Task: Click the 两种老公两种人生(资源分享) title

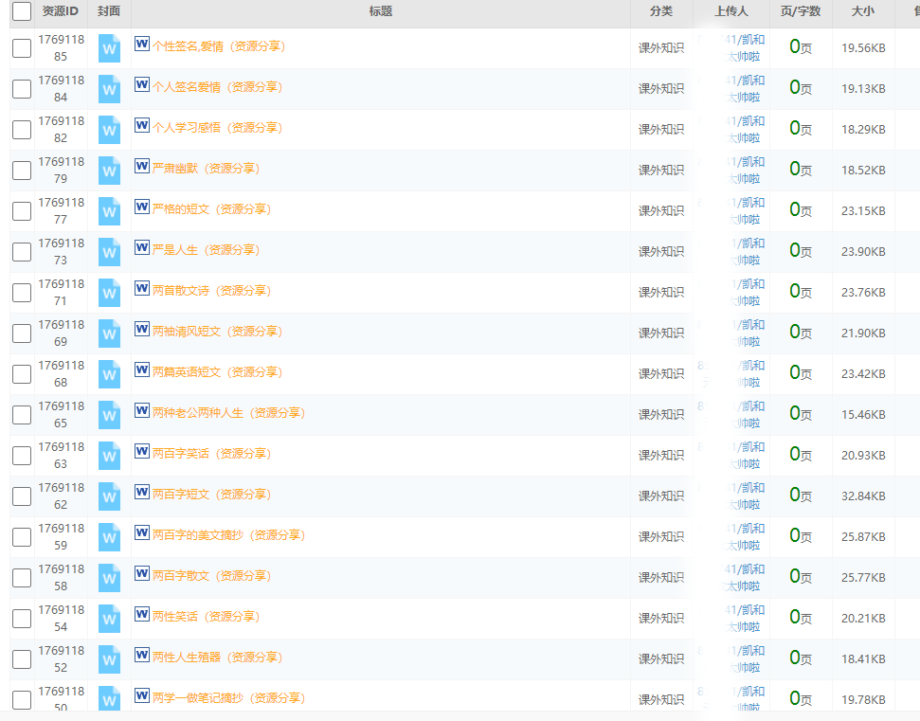Action: click(229, 413)
